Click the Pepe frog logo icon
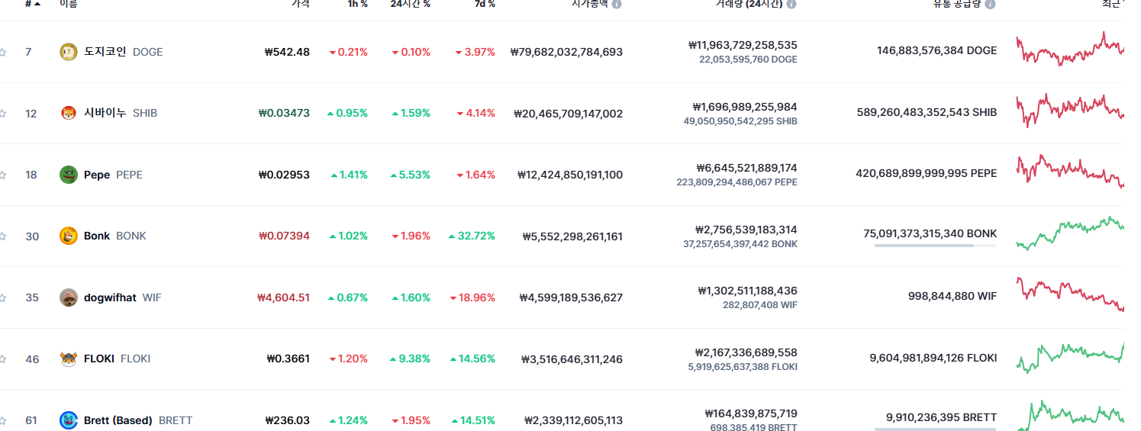Image resolution: width=1141 pixels, height=431 pixels. (x=69, y=175)
